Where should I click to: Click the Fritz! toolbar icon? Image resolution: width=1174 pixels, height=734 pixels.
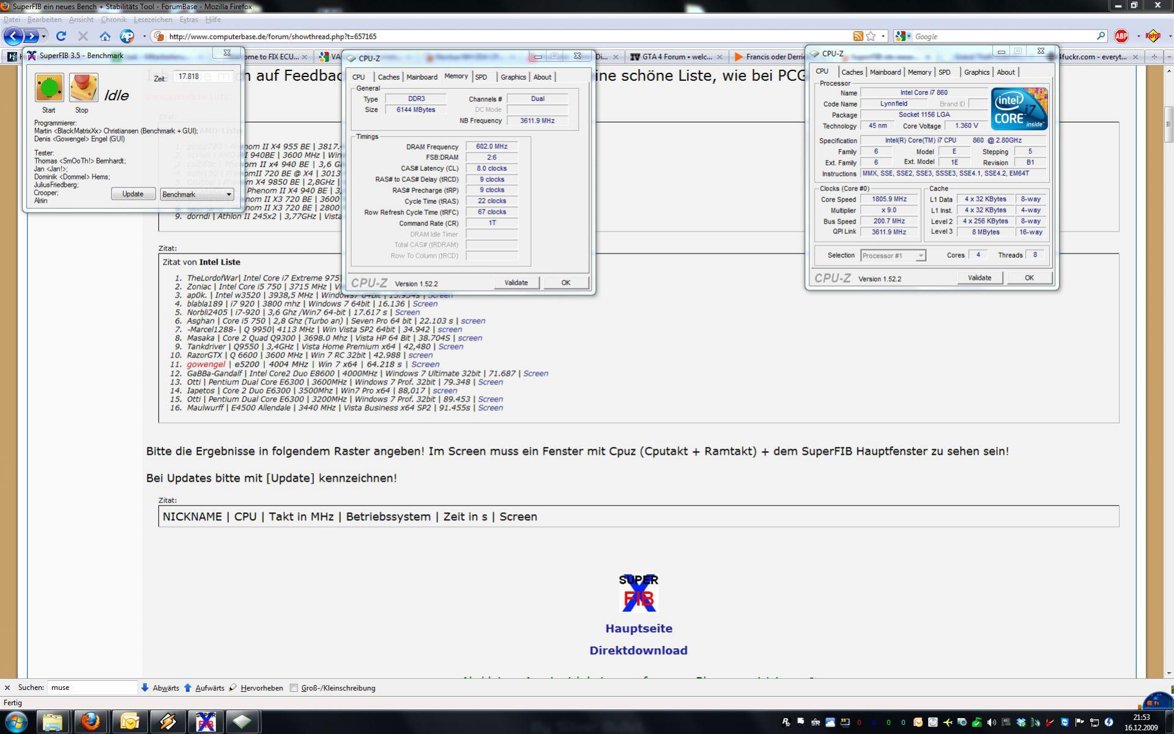tap(1153, 36)
